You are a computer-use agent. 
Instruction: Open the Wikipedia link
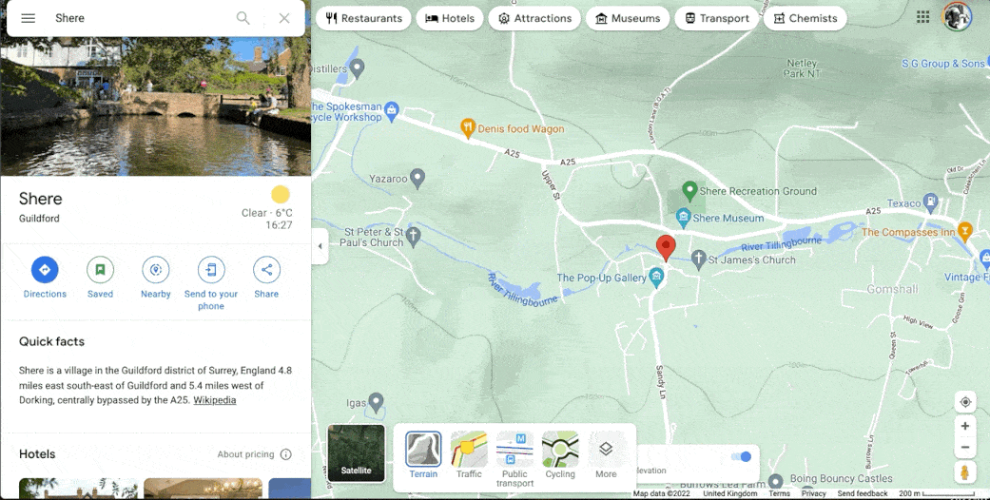[x=215, y=400]
